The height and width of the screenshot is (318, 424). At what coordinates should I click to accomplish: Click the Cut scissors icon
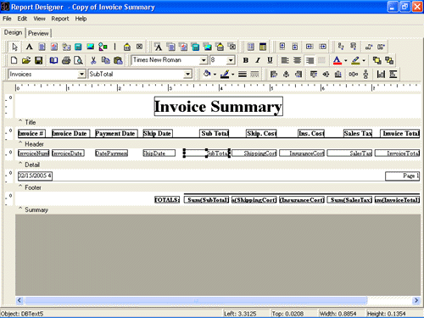[93, 60]
